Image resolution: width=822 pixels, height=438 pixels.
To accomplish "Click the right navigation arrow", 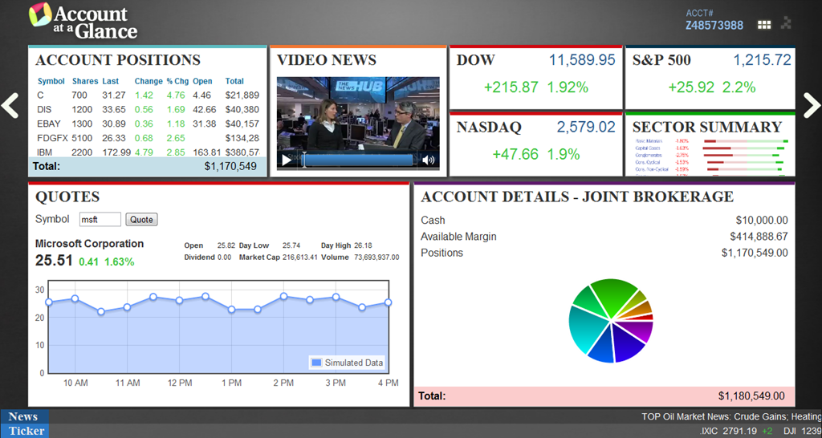I will pos(812,105).
